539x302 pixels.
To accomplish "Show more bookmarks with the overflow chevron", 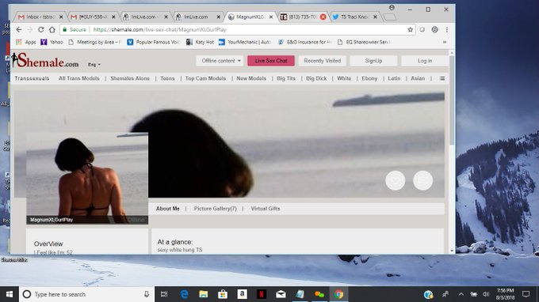I will (444, 42).
